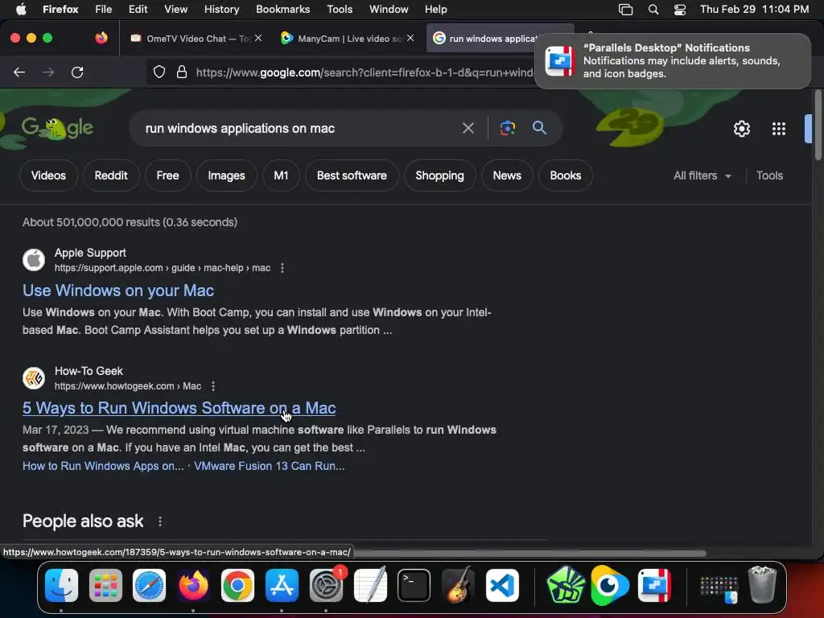The height and width of the screenshot is (618, 824).
Task: Filter results by Shopping
Action: 440,175
